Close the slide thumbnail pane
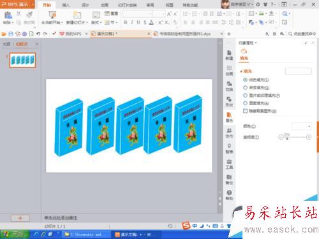 pos(37,44)
